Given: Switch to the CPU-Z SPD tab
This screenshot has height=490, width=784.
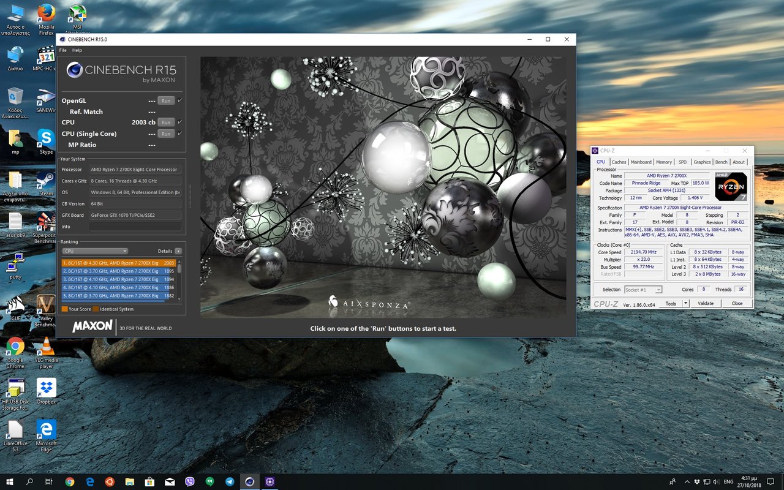Looking at the screenshot, I should [682, 162].
